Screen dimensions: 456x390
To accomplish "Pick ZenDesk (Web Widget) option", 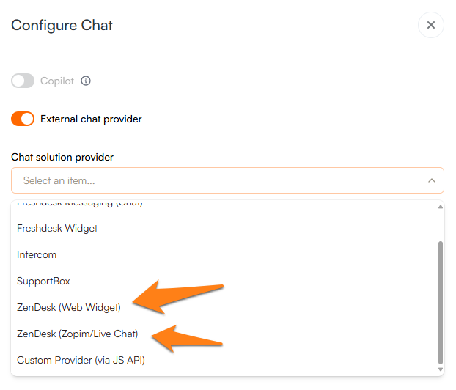I will [69, 307].
